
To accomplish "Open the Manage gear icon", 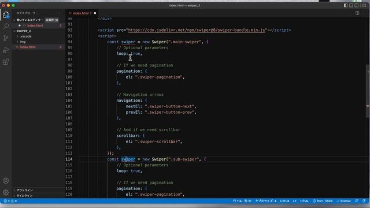I will pyautogui.click(x=6, y=192).
